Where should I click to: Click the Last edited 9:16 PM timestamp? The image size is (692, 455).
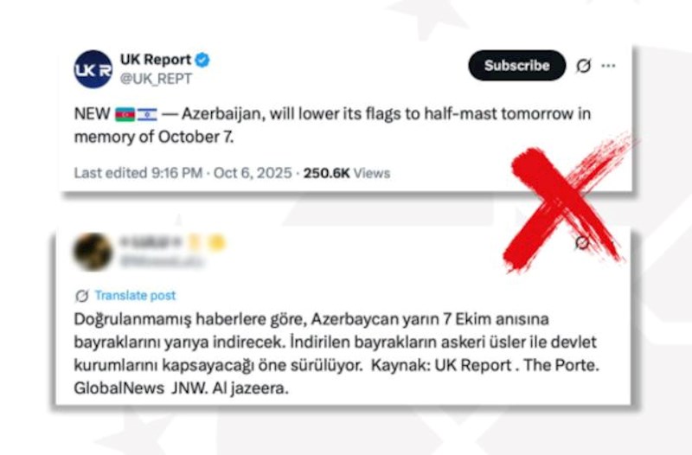coord(138,173)
